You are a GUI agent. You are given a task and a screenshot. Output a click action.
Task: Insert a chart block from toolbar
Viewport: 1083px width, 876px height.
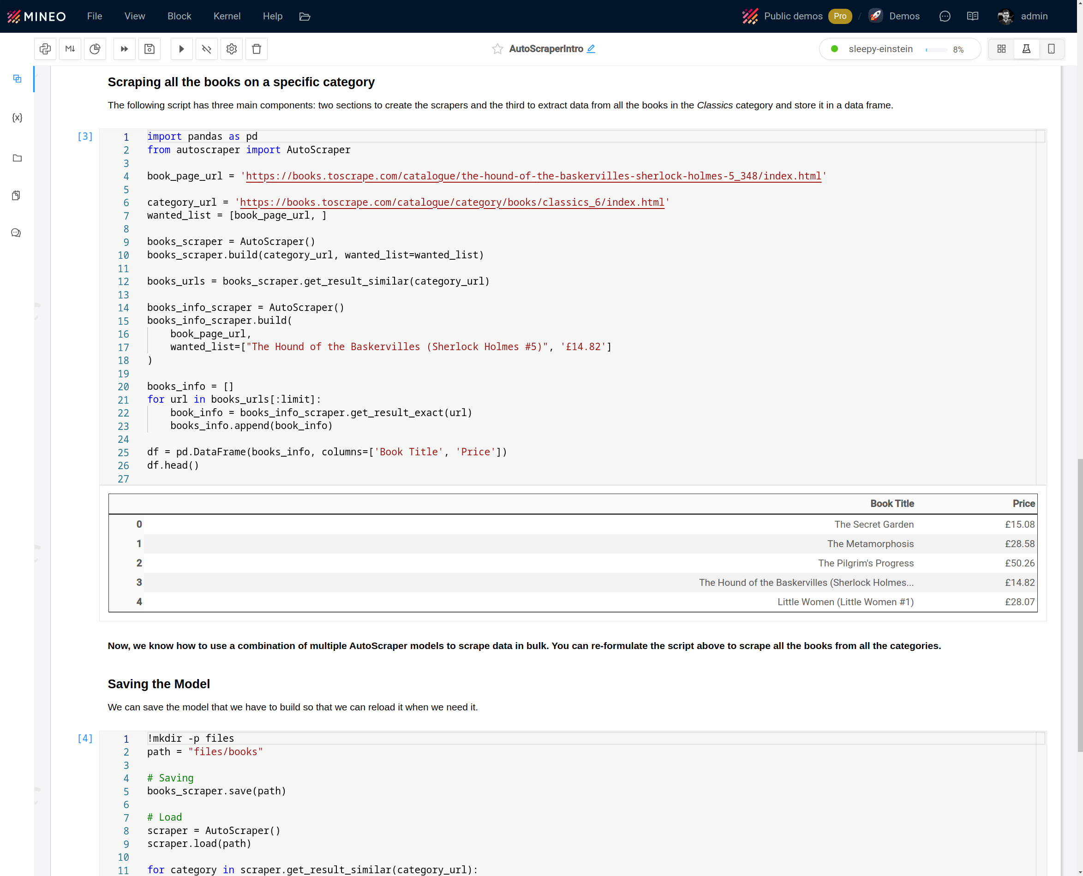click(x=95, y=49)
